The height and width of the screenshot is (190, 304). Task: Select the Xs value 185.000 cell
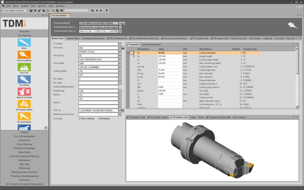(x=170, y=56)
